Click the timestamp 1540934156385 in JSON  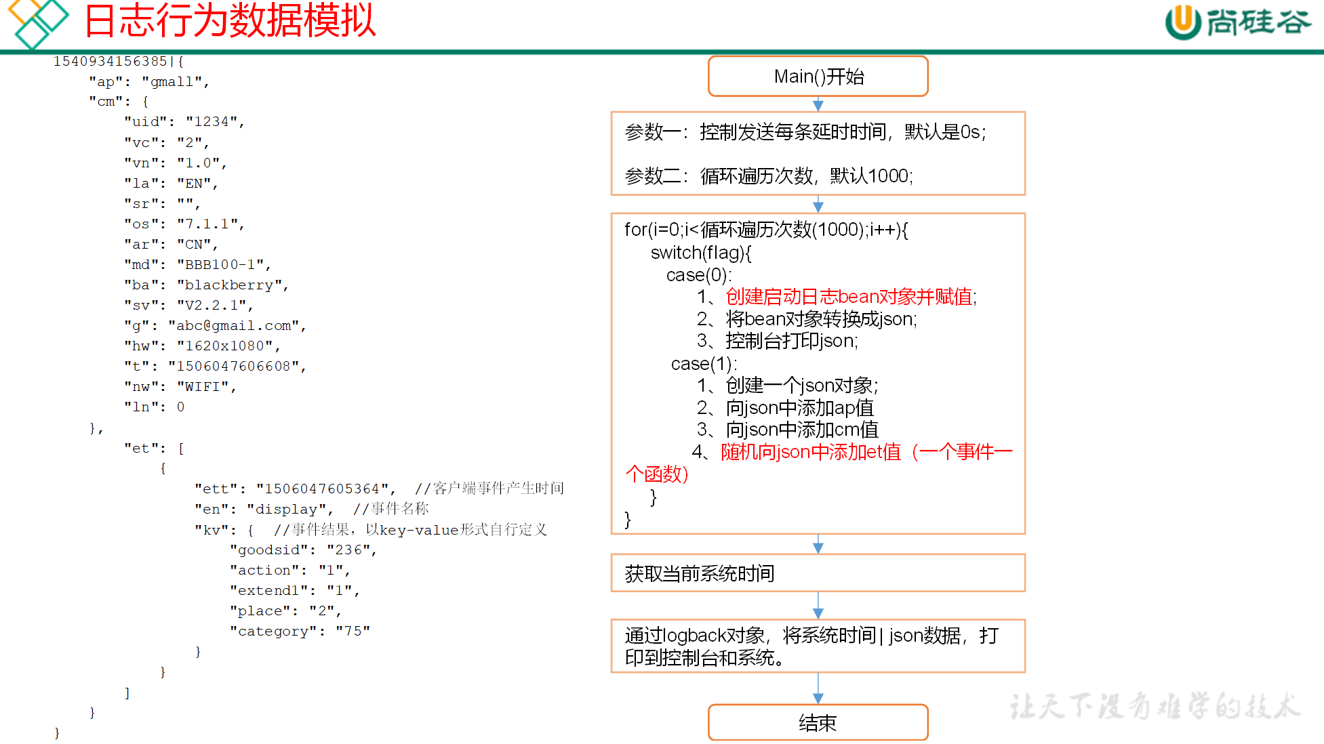tap(110, 62)
